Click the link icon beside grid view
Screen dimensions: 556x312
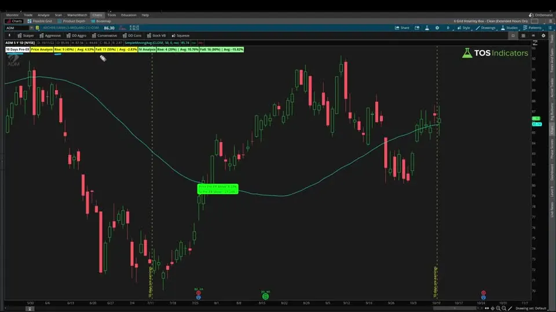point(533,35)
